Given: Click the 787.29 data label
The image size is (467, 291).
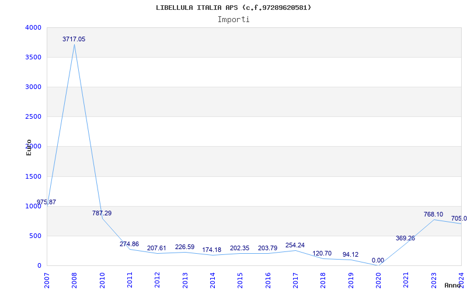Looking at the screenshot, I should (102, 213).
